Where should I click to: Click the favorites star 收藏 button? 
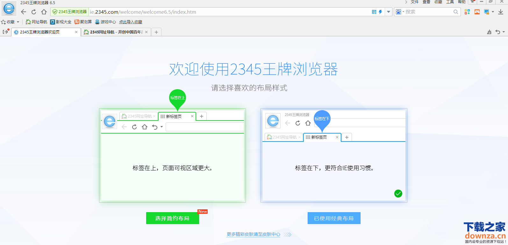tap(8, 22)
